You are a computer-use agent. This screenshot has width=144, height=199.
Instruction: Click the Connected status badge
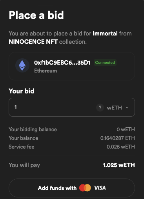[x=105, y=63]
